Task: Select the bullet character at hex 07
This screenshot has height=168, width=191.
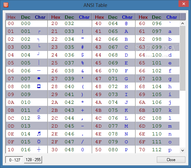Action: [x=39, y=78]
